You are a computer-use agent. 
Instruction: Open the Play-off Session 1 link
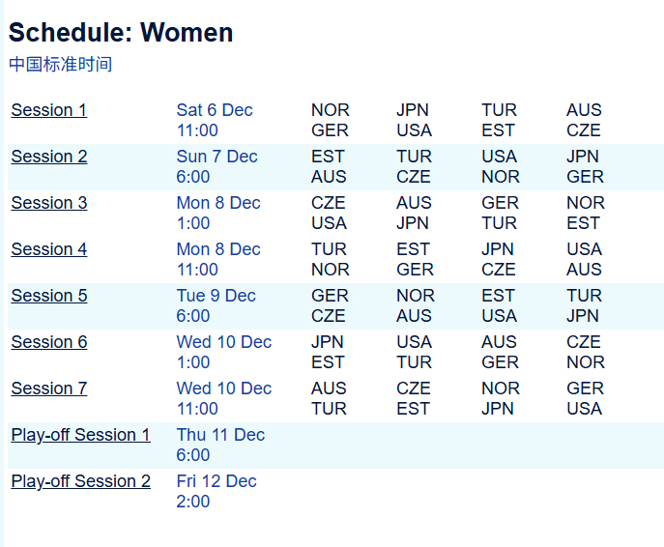pos(81,435)
